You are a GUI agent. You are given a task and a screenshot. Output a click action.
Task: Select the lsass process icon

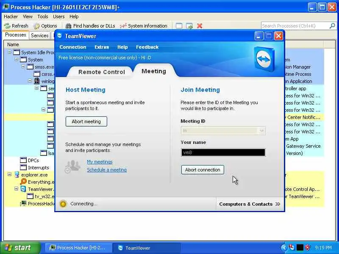pyautogui.click(x=44, y=153)
